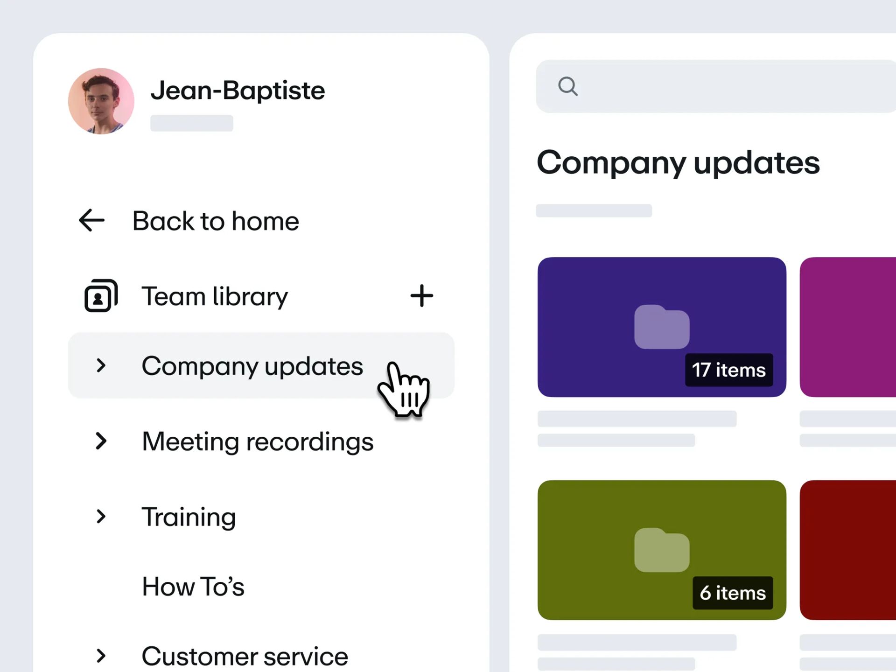This screenshot has width=896, height=672.
Task: Open the green 6 items folder card
Action: click(662, 550)
